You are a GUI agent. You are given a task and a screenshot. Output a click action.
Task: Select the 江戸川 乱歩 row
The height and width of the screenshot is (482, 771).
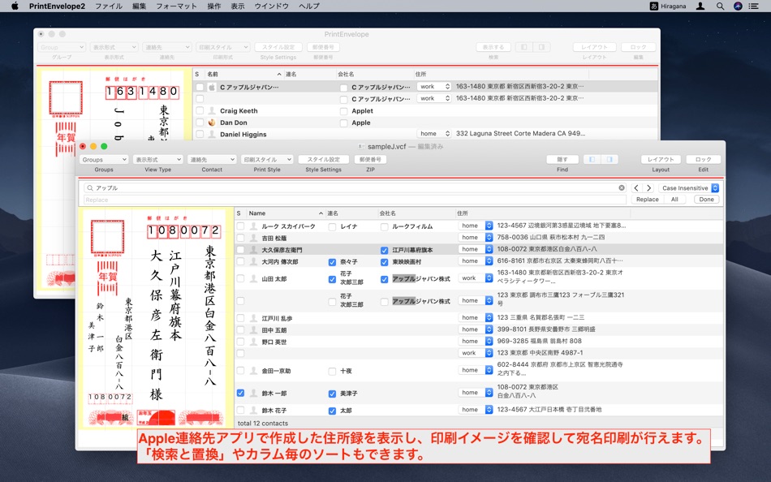coord(479,318)
